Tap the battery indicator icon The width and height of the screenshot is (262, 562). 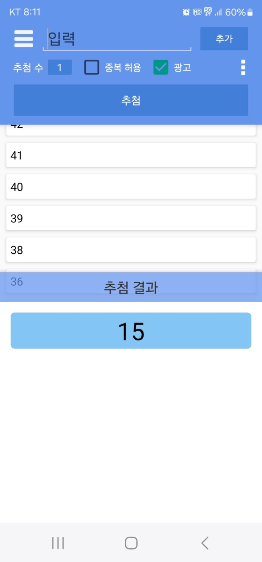coord(250,12)
